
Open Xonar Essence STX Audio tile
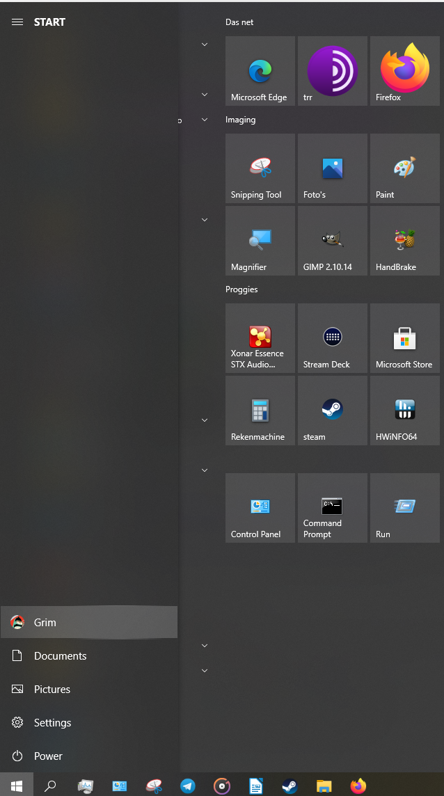[260, 338]
